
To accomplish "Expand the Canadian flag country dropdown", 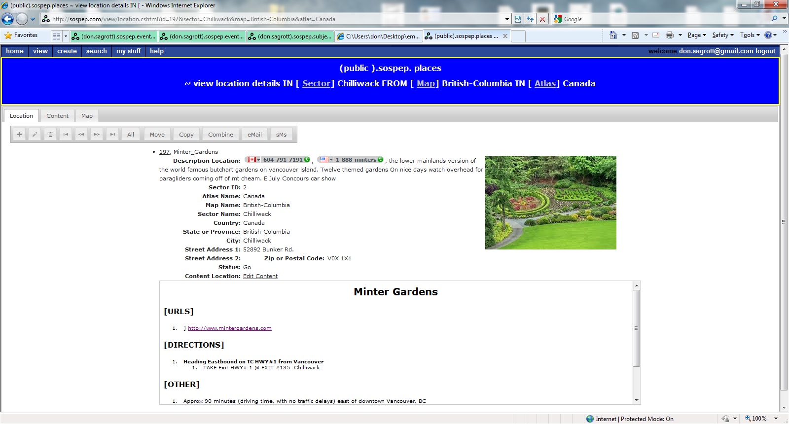I will tap(258, 160).
